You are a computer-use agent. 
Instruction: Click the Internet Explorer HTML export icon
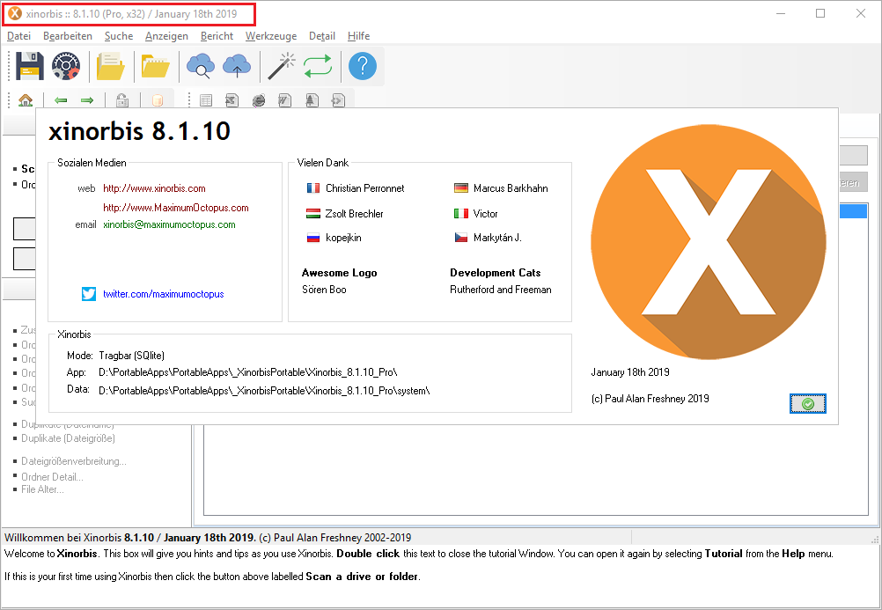[x=259, y=100]
